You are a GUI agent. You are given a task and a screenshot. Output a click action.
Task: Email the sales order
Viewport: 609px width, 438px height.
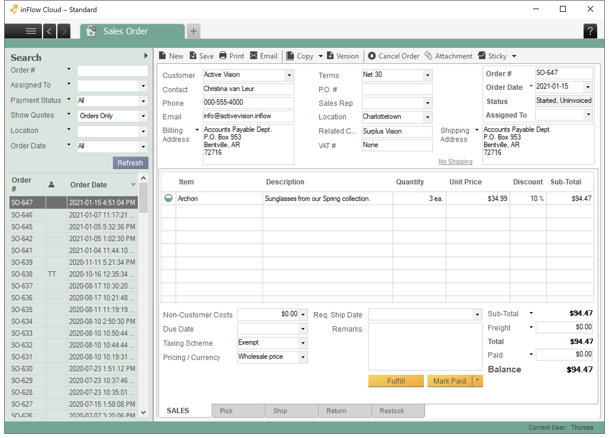[x=263, y=56]
